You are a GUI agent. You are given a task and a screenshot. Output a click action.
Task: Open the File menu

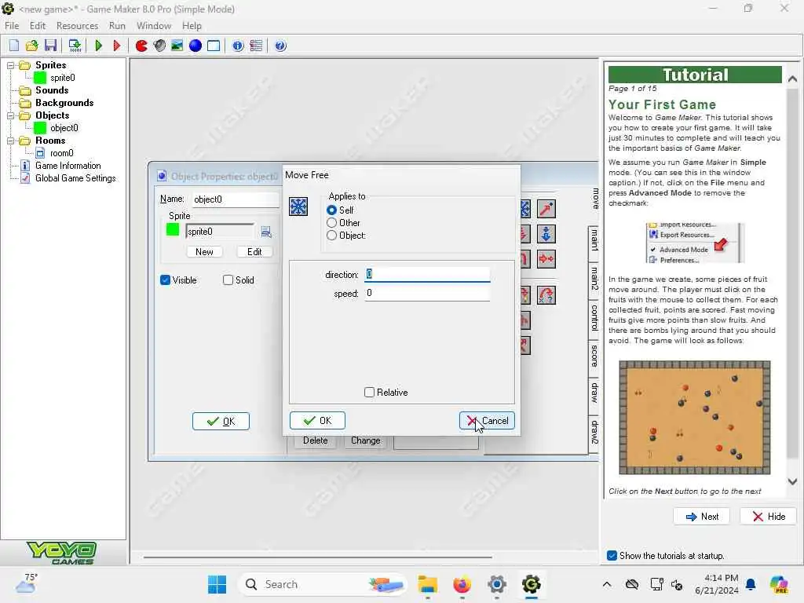click(x=12, y=26)
